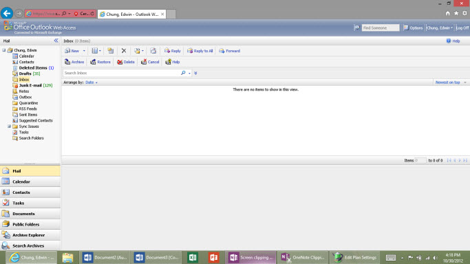Expand the Sync Issues folder
The image size is (470, 264).
tap(10, 126)
